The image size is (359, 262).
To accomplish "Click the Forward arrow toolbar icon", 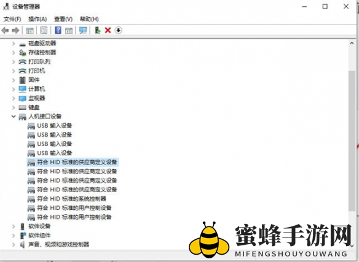I will point(15,30).
